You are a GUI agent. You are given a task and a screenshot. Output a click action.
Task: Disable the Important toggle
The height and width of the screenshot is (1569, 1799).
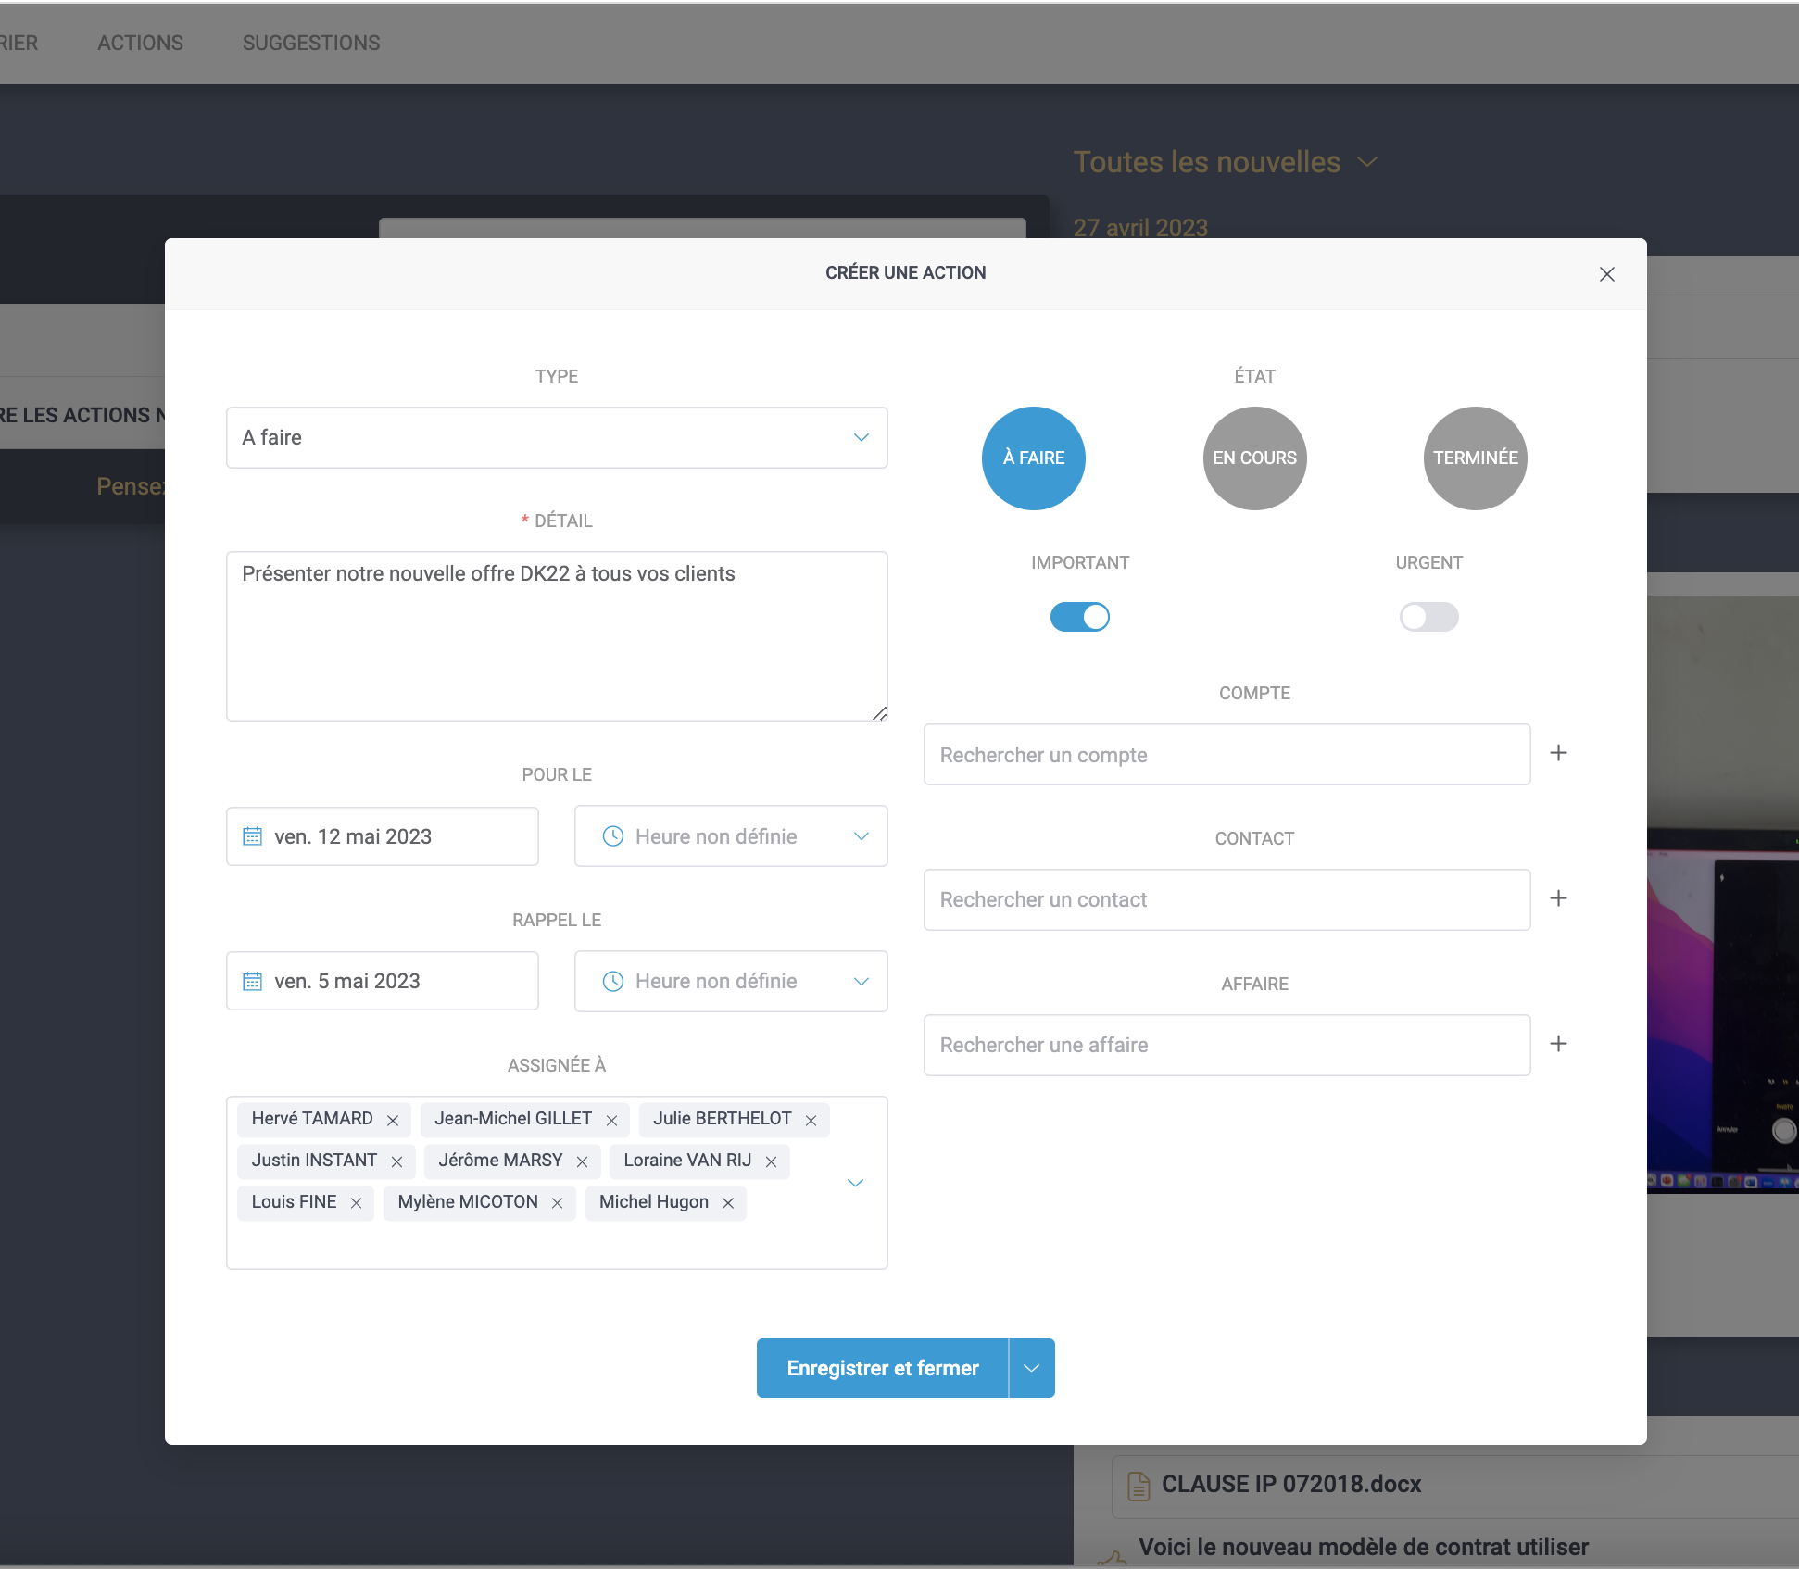tap(1079, 617)
